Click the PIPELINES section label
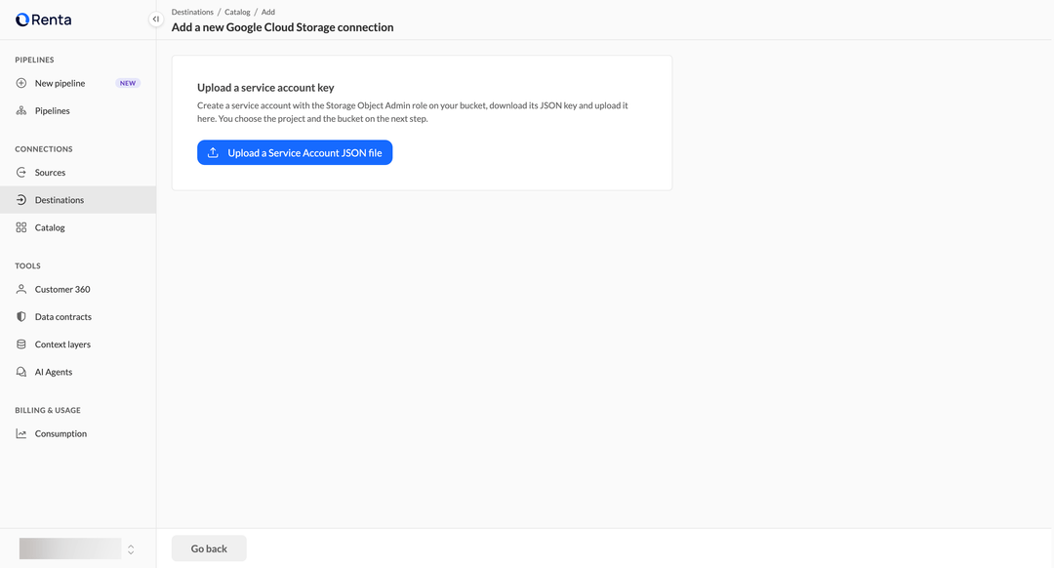 [x=34, y=60]
